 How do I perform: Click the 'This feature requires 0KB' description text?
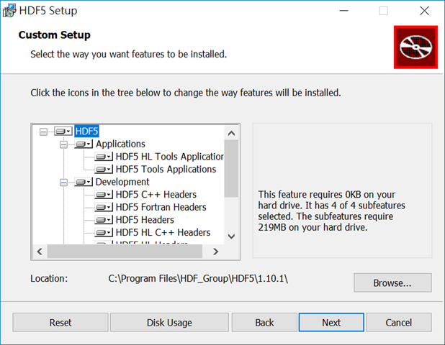click(x=331, y=211)
